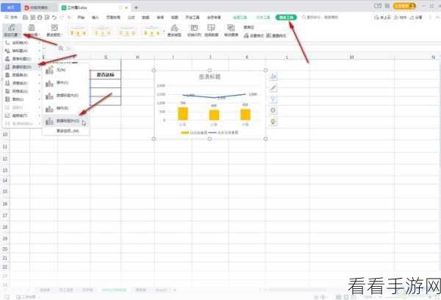Open the File menu

tap(11, 17)
